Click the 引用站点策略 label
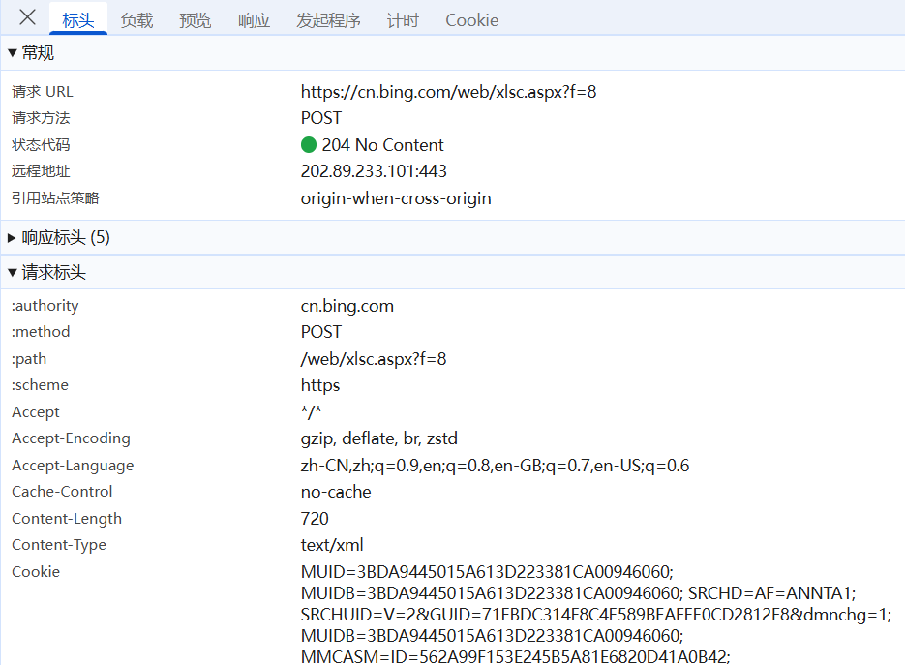This screenshot has height=665, width=905. coord(55,198)
